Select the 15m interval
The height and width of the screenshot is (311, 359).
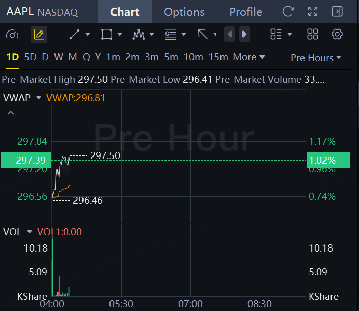(x=218, y=57)
